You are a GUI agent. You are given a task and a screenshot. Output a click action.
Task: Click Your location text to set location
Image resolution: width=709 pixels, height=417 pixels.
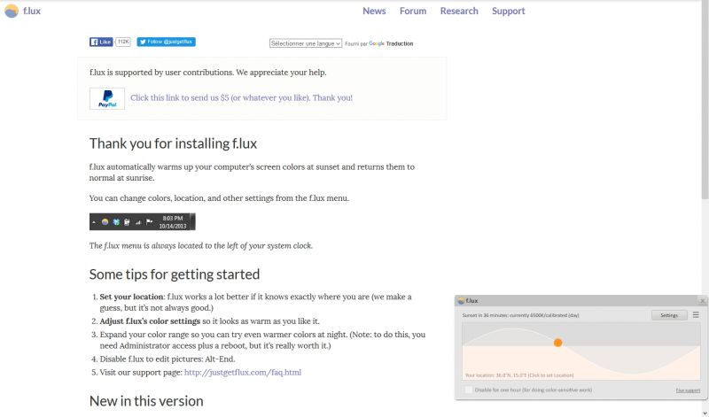[519, 375]
